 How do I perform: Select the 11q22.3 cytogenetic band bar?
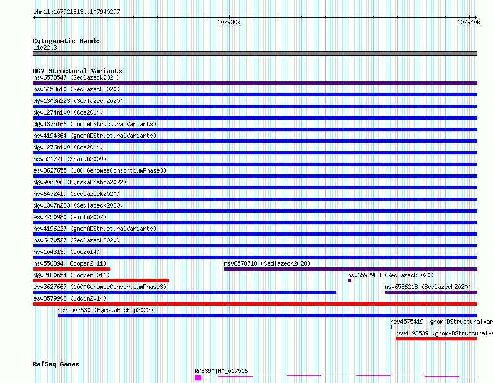click(x=255, y=54)
